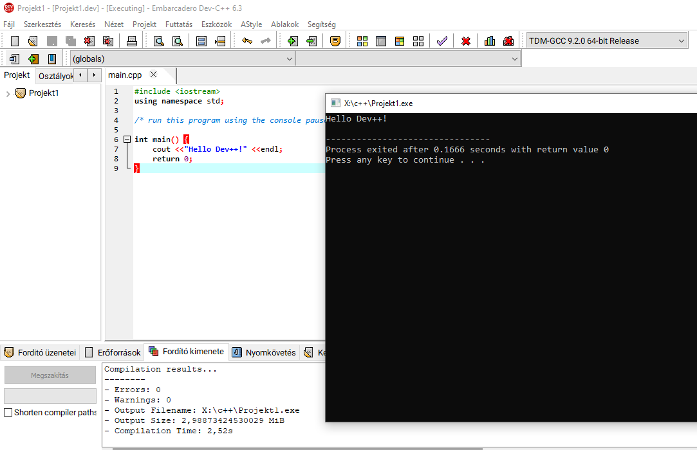Click first icon in second toolbar row
The image size is (697, 450).
(14, 59)
